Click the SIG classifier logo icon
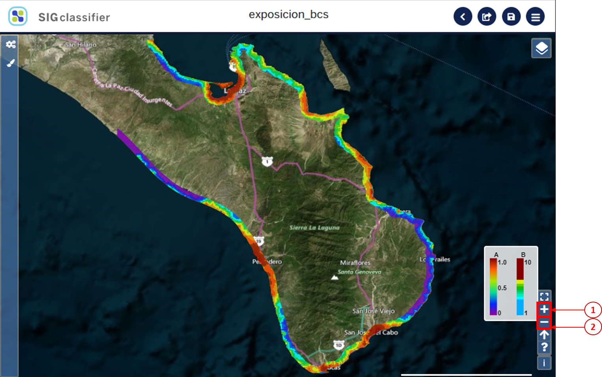Image resolution: width=602 pixels, height=377 pixels. point(18,16)
